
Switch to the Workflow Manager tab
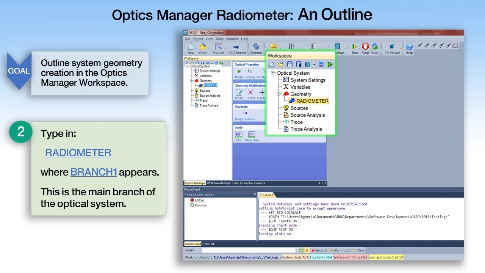tap(219, 183)
